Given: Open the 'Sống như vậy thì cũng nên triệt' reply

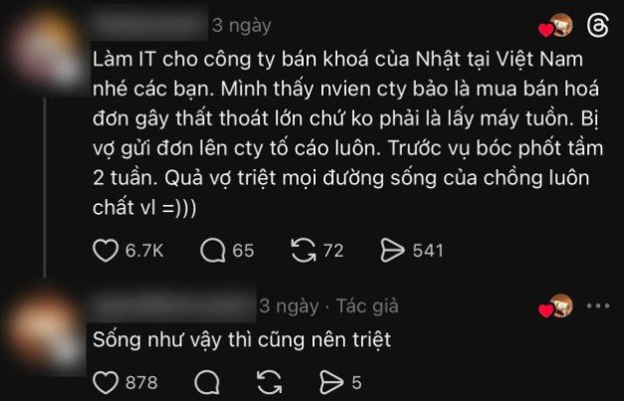Looking at the screenshot, I should [x=242, y=340].
